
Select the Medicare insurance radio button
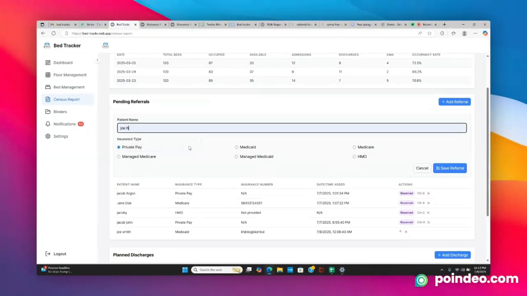pos(354,147)
